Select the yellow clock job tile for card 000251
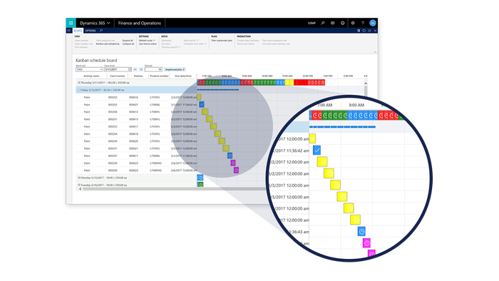The height and width of the screenshot is (281, 499). click(x=210, y=119)
